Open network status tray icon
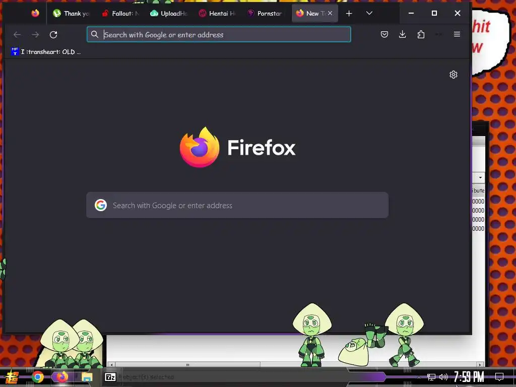 [x=431, y=377]
